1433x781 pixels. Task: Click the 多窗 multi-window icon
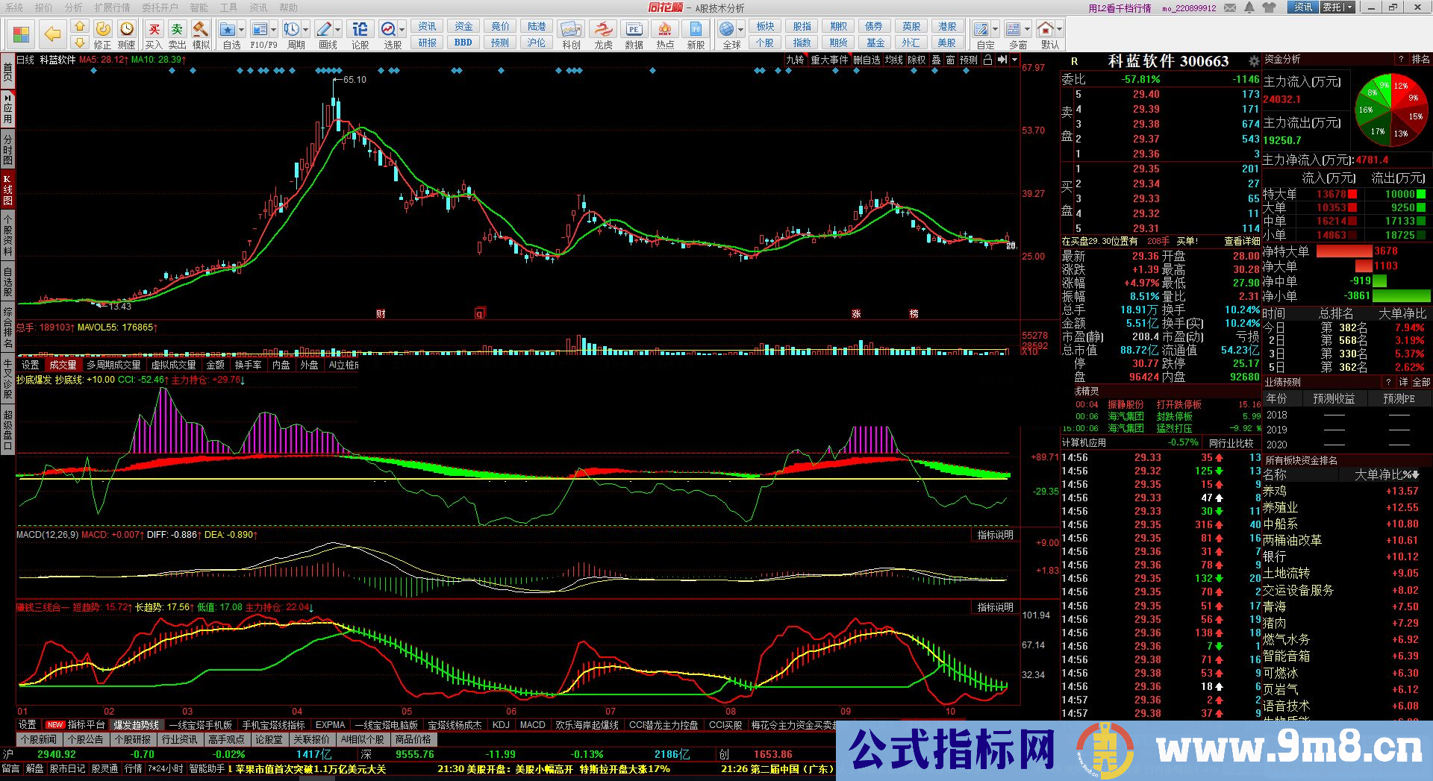(x=1013, y=29)
